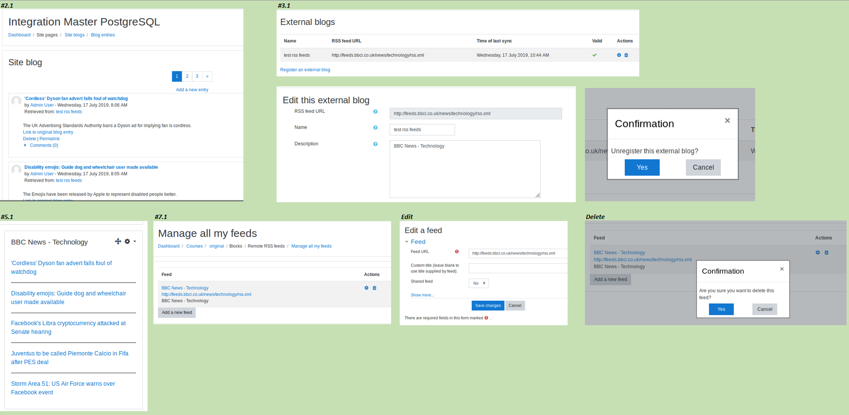This screenshot has height=415, width=849.
Task: Confirm Yes to delete this feed
Action: point(721,309)
